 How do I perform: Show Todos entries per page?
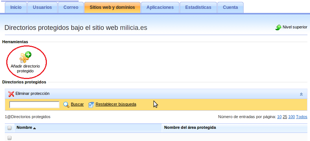302,117
